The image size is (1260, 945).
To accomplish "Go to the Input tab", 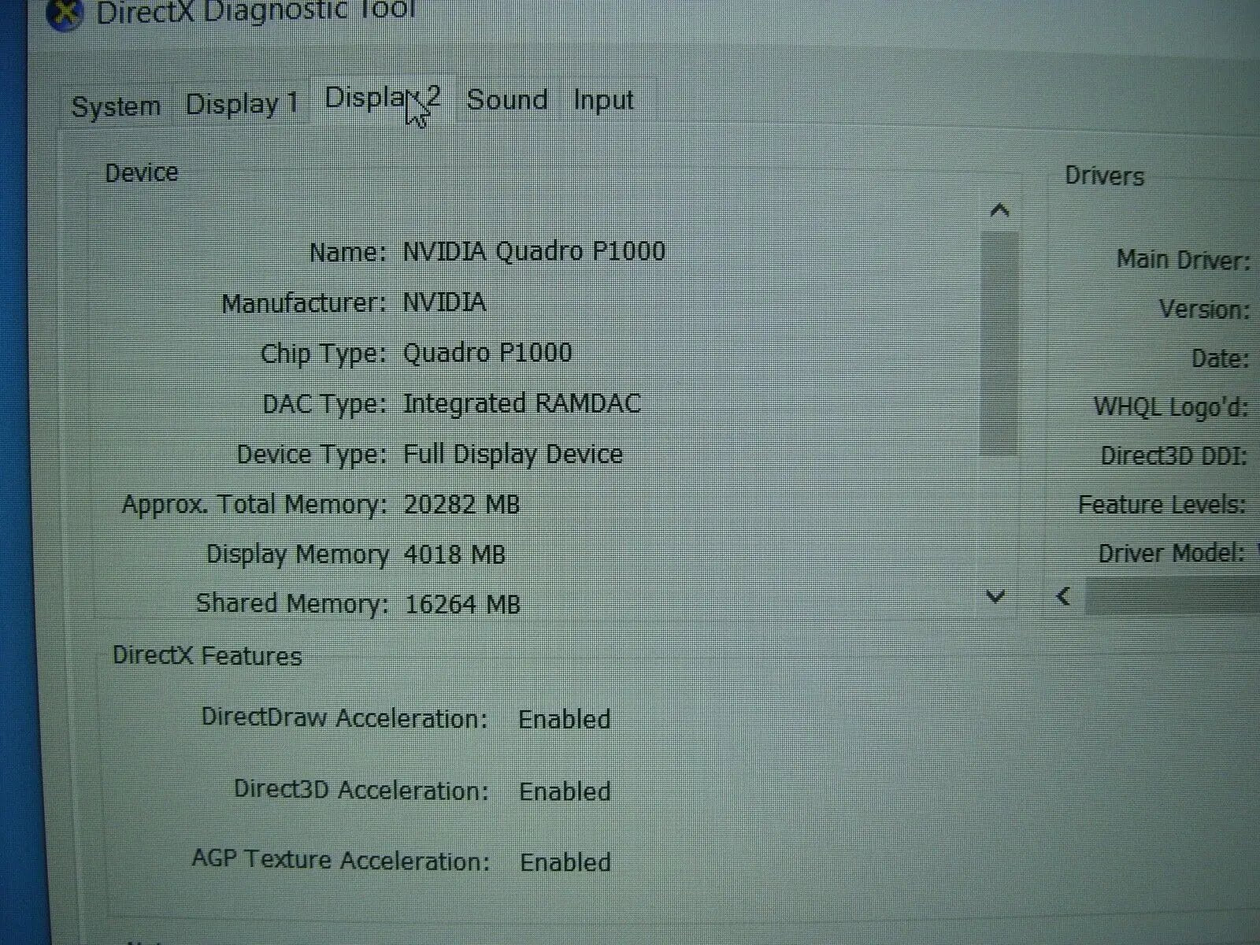I will pyautogui.click(x=603, y=101).
